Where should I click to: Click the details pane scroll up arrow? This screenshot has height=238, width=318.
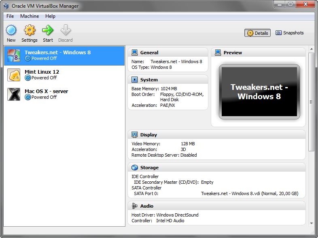[311, 49]
